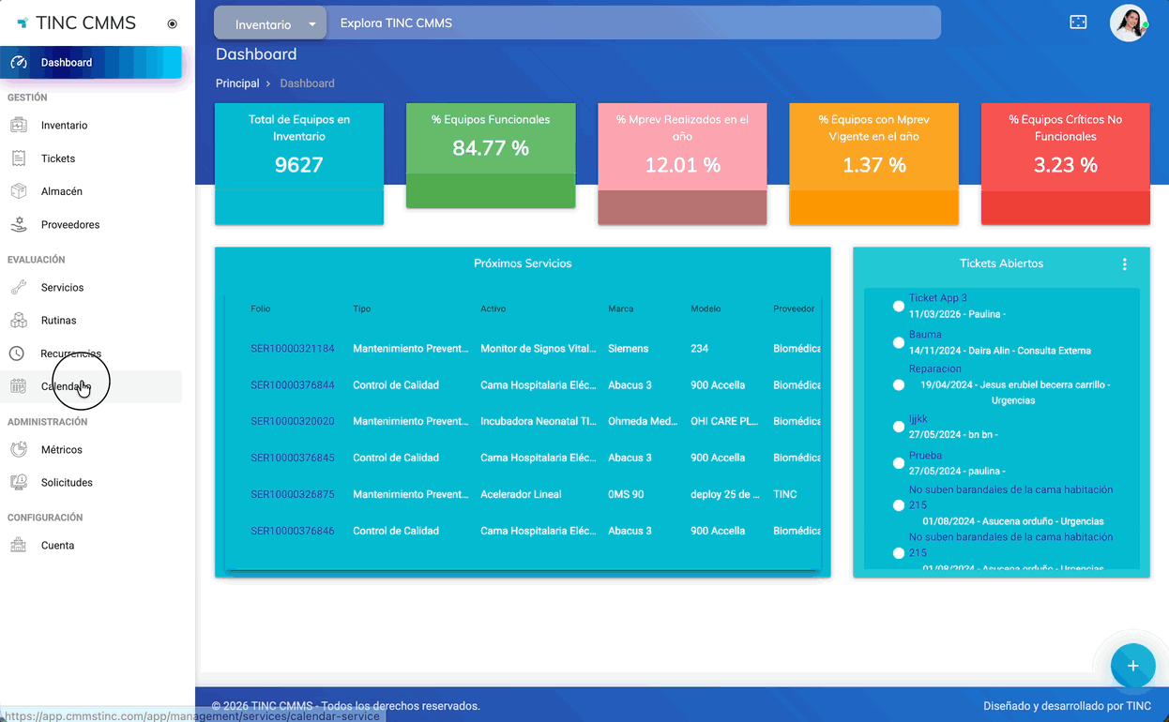This screenshot has width=1169, height=722.
Task: Open the Almacén box icon
Action: point(19,191)
